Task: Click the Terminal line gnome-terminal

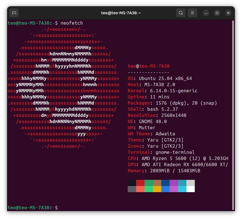Action: 161,152
